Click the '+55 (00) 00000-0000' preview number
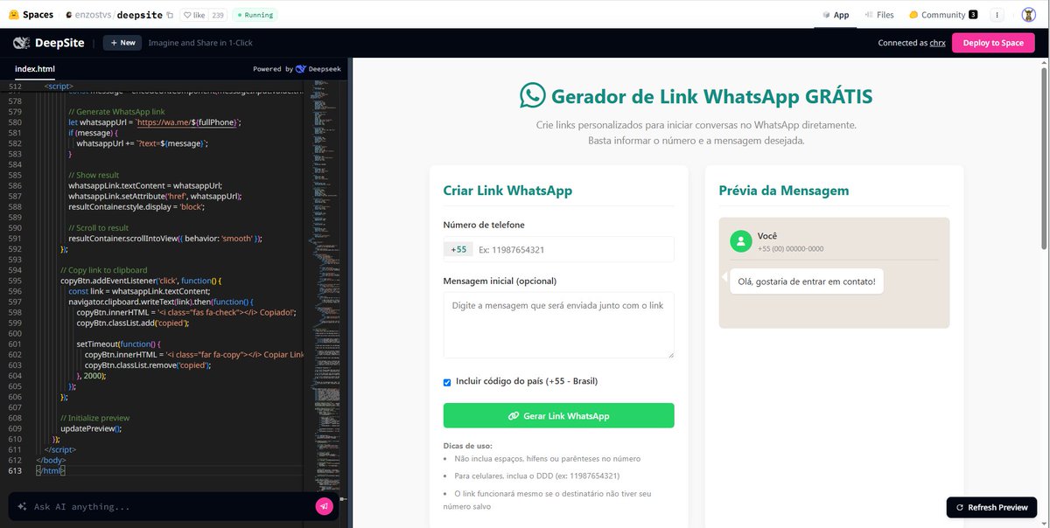1050x528 pixels. pyautogui.click(x=791, y=249)
